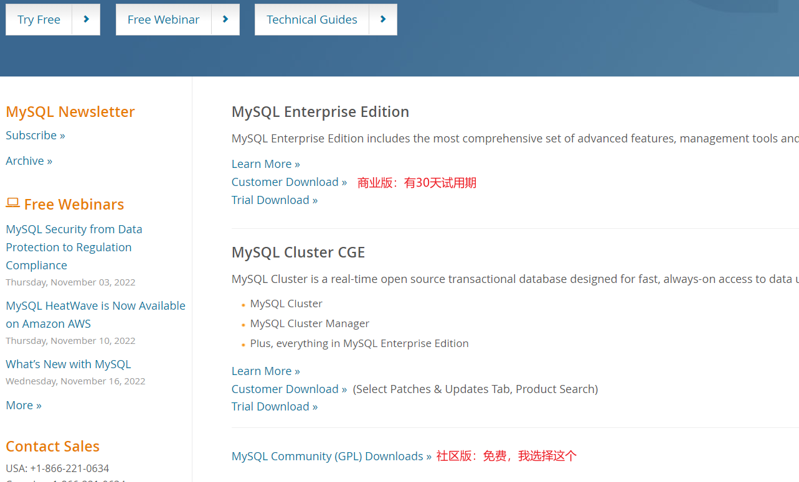Image resolution: width=799 pixels, height=482 pixels.
Task: Click the date Thursday, November 03, 2022
Action: [x=70, y=282]
